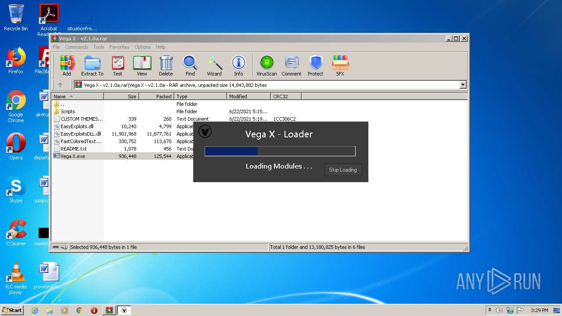The image size is (562, 316).
Task: Launch VLC media player shortcut
Action: pos(16,278)
